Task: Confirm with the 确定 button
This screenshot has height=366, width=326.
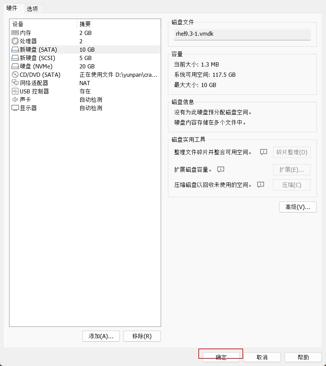Action: pos(221,357)
